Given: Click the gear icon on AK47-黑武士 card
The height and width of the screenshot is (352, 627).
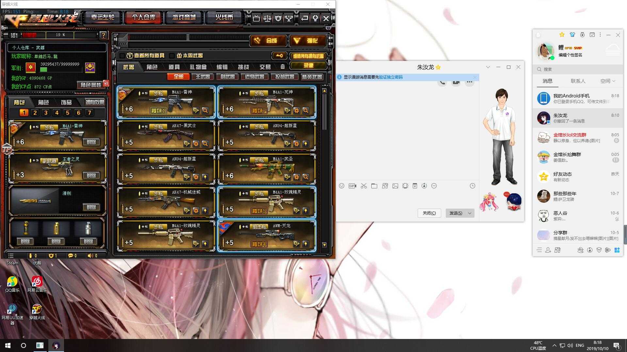Looking at the screenshot, I should tap(196, 144).
